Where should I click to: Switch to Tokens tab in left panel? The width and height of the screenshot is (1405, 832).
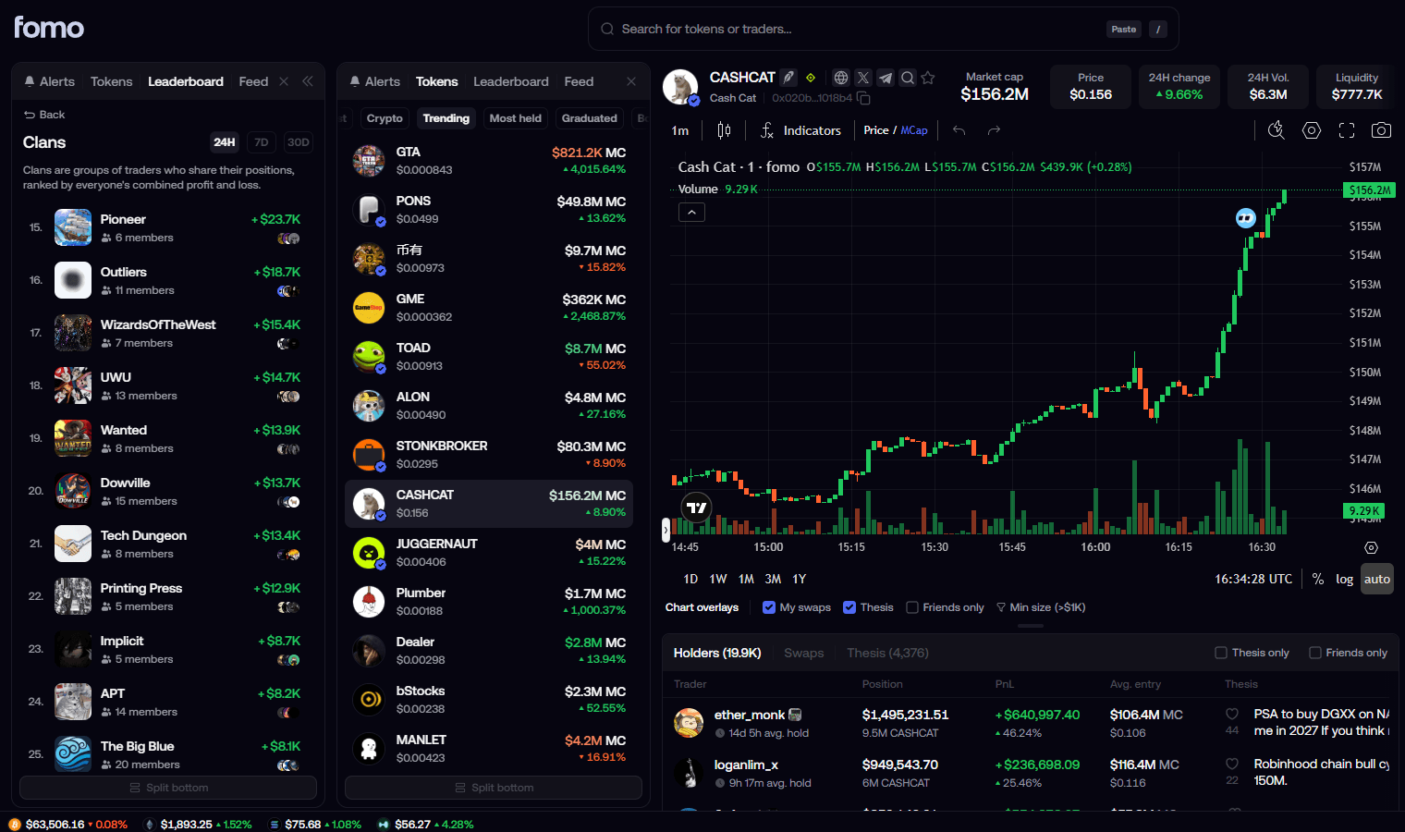click(x=112, y=81)
